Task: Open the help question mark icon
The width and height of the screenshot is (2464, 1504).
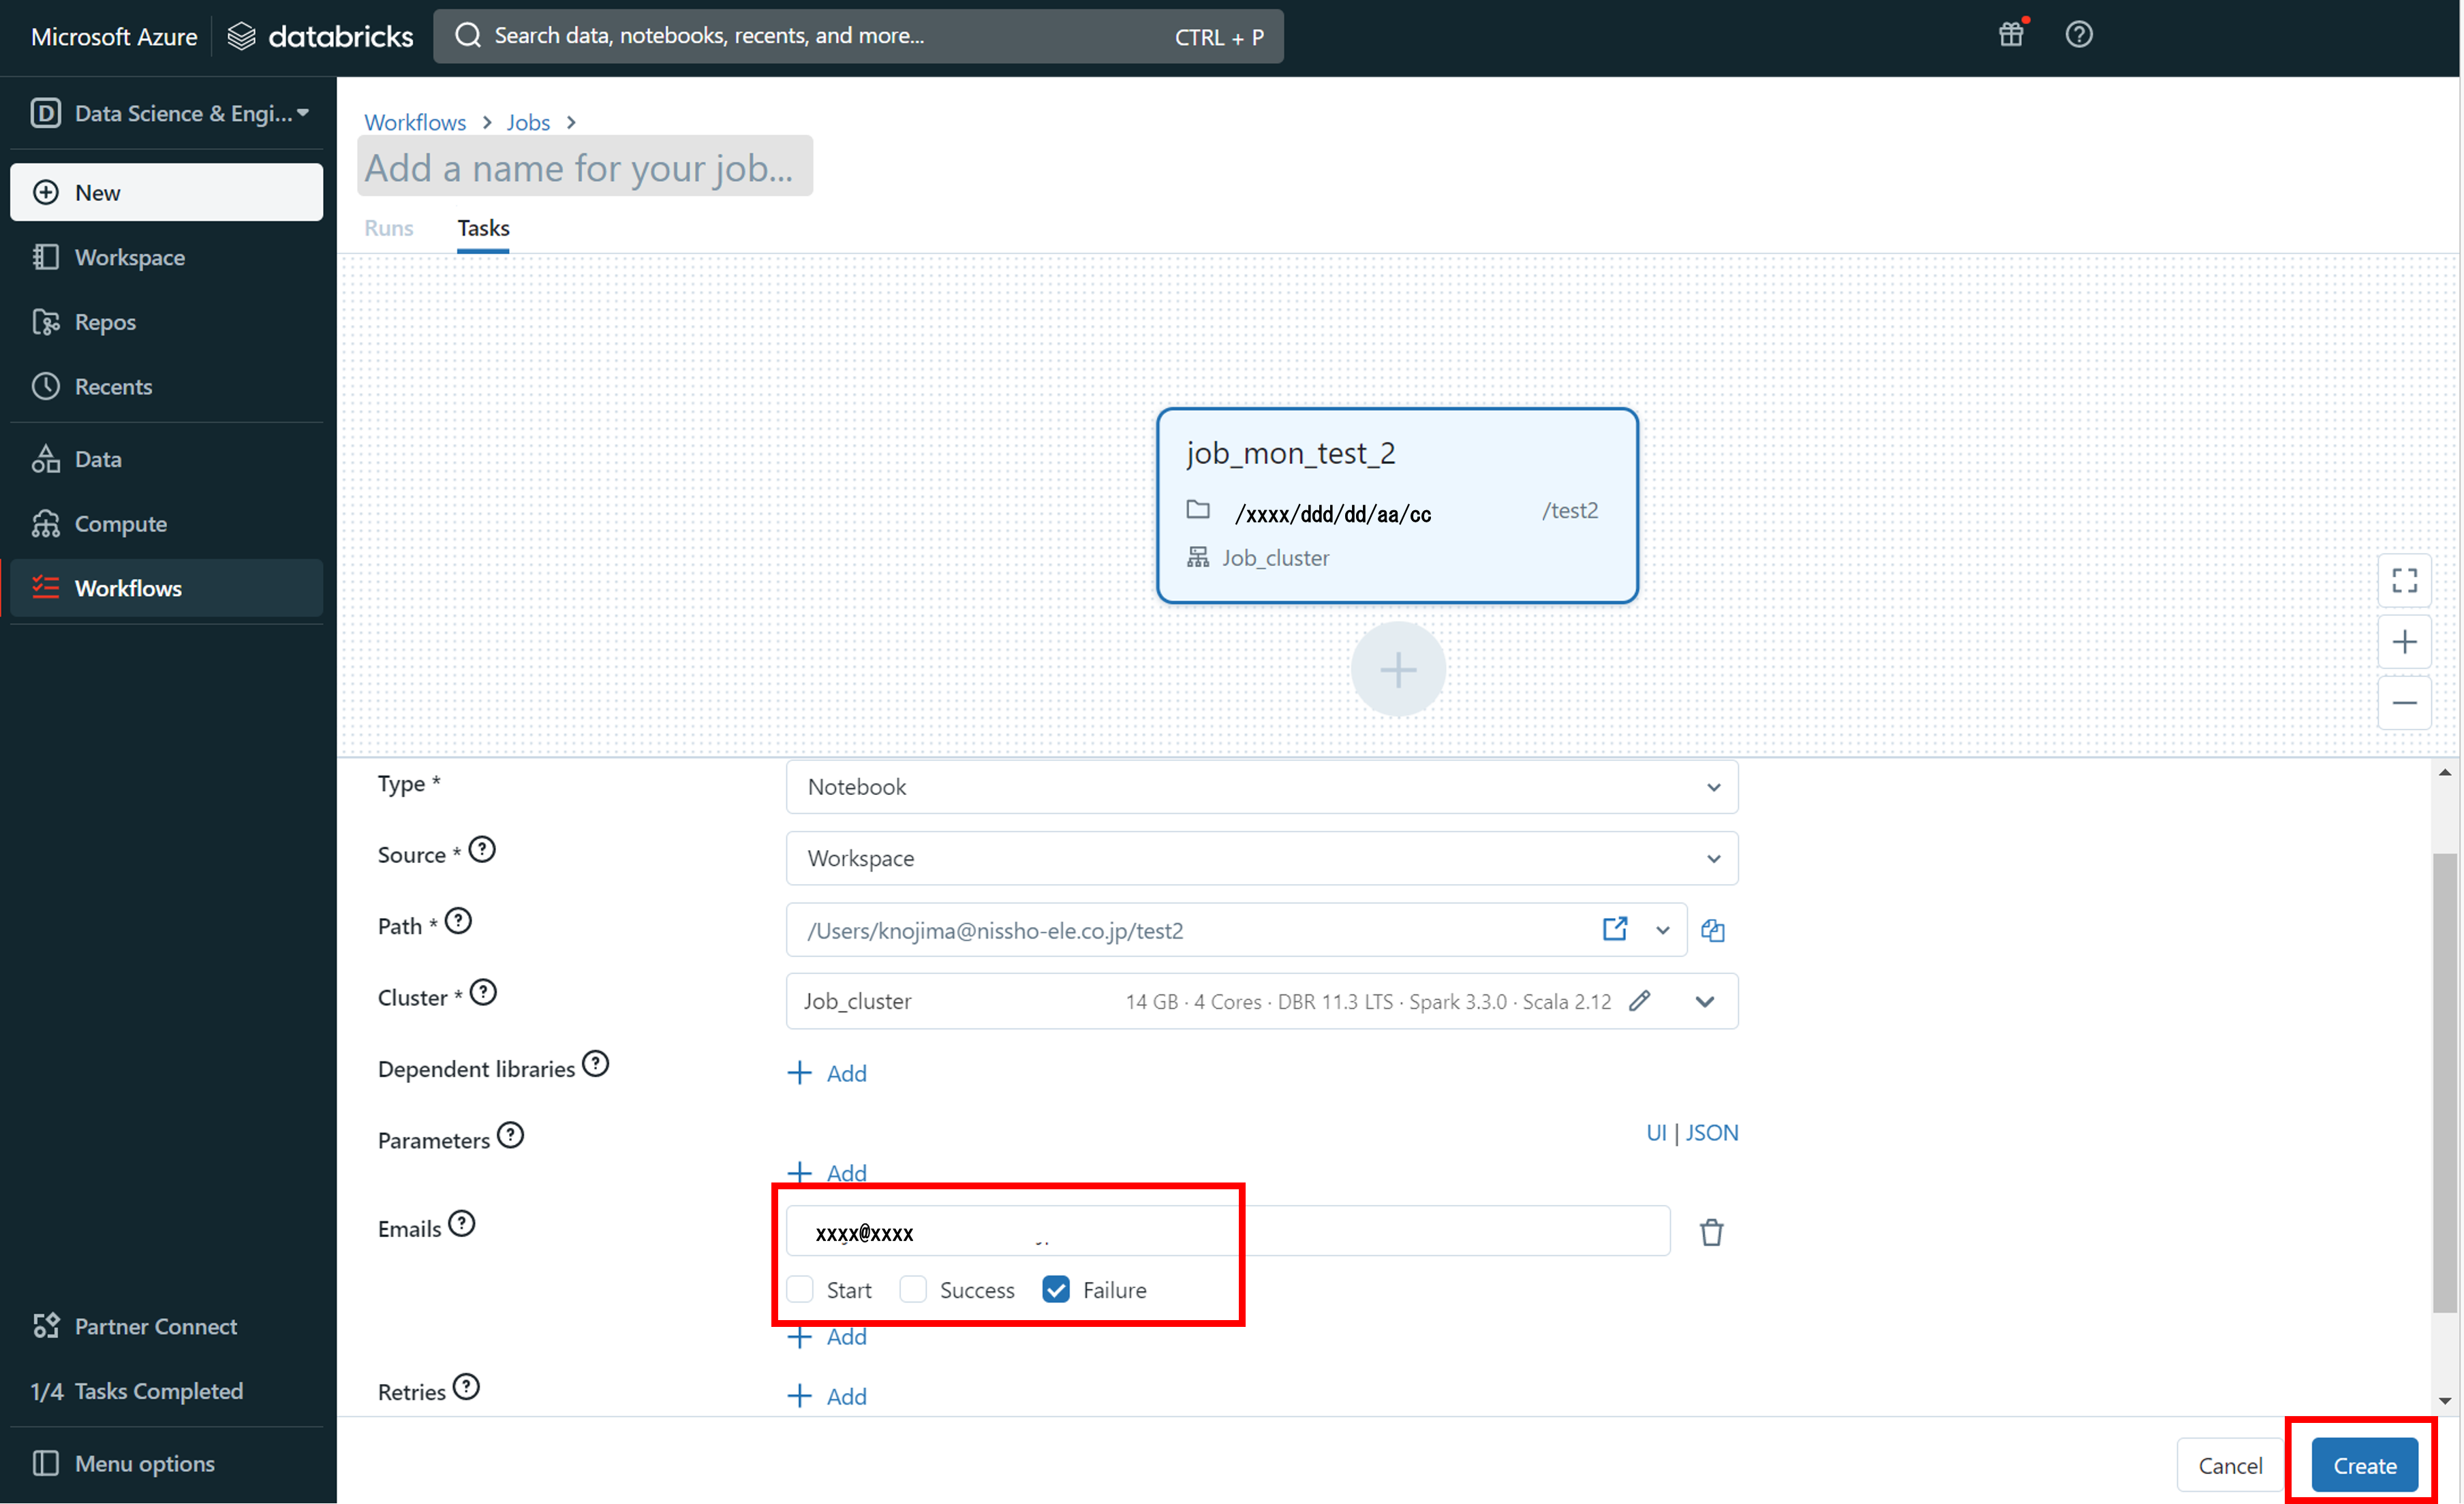Action: (x=2079, y=35)
